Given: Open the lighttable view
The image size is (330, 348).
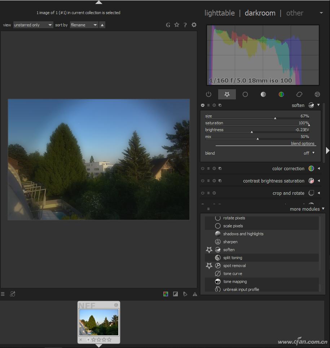Looking at the screenshot, I should (220, 13).
